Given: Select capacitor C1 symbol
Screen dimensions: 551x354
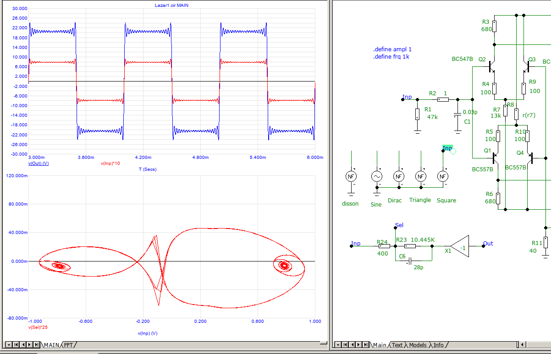Looking at the screenshot, I should click(x=457, y=114).
